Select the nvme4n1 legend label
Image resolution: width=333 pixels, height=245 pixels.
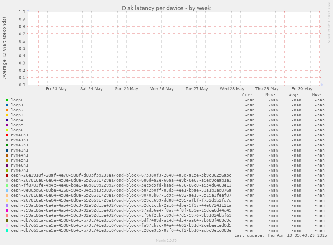click(x=20, y=155)
